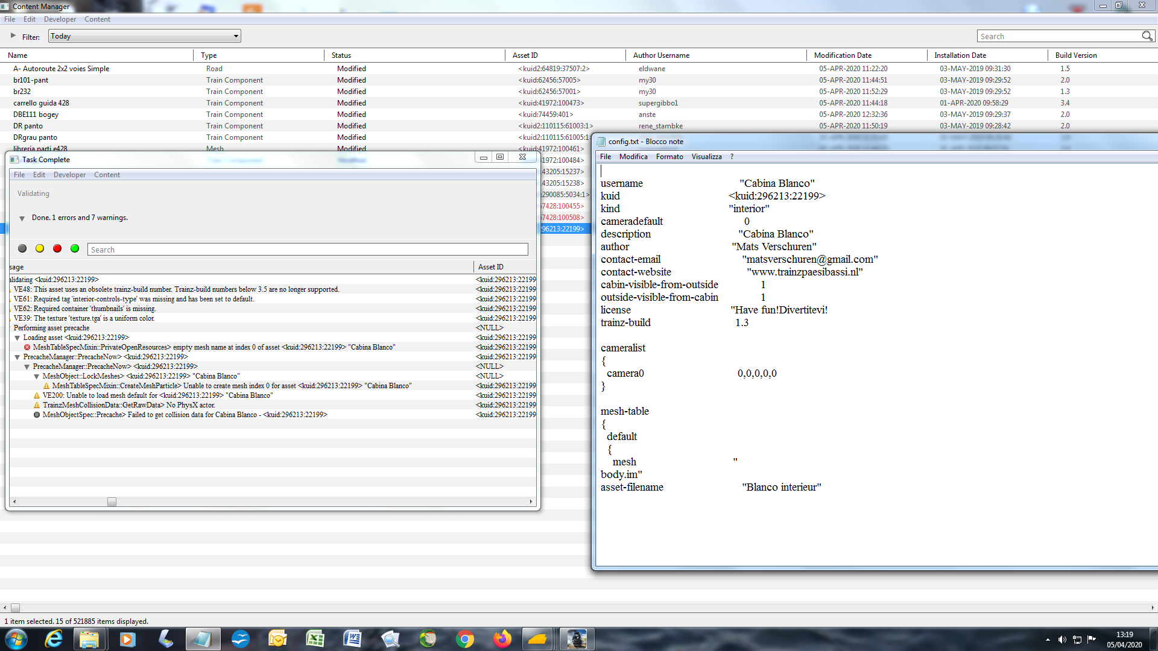The height and width of the screenshot is (651, 1158).
Task: Open the green globe taskbar icon
Action: [x=428, y=639]
